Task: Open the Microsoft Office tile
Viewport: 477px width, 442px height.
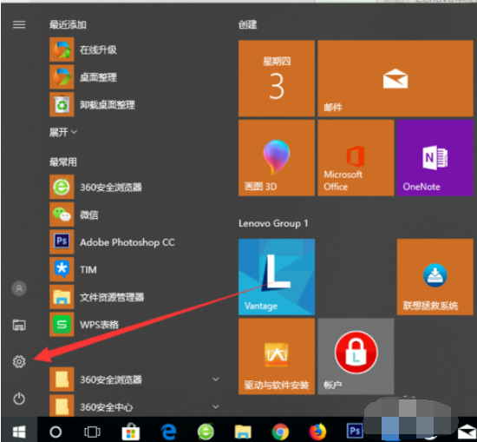Action: click(356, 158)
